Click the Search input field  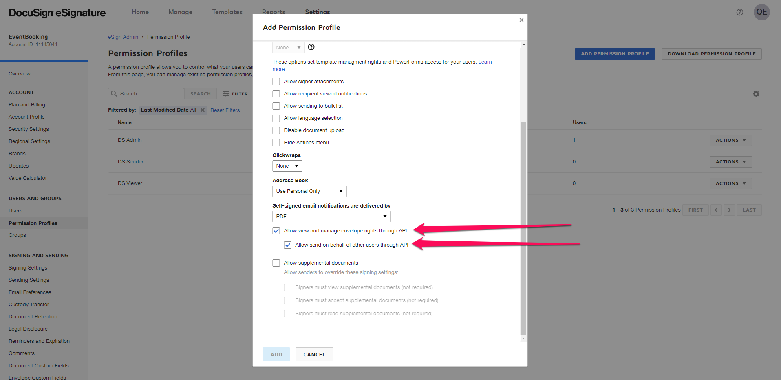tap(146, 94)
